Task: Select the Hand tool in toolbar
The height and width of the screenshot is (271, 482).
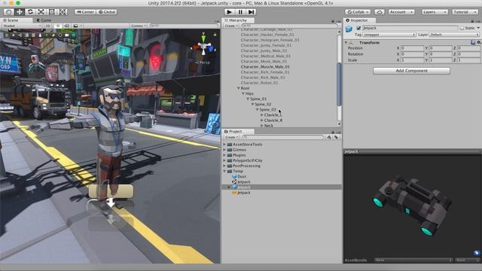Action: click(8, 12)
